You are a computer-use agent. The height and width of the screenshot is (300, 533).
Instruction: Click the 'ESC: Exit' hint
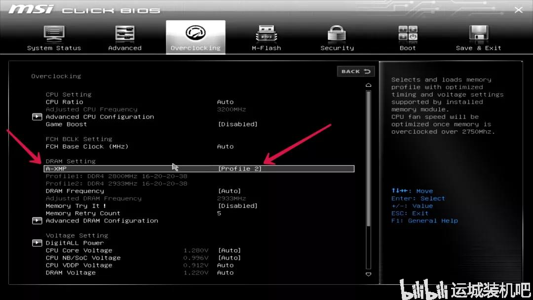[x=410, y=213]
